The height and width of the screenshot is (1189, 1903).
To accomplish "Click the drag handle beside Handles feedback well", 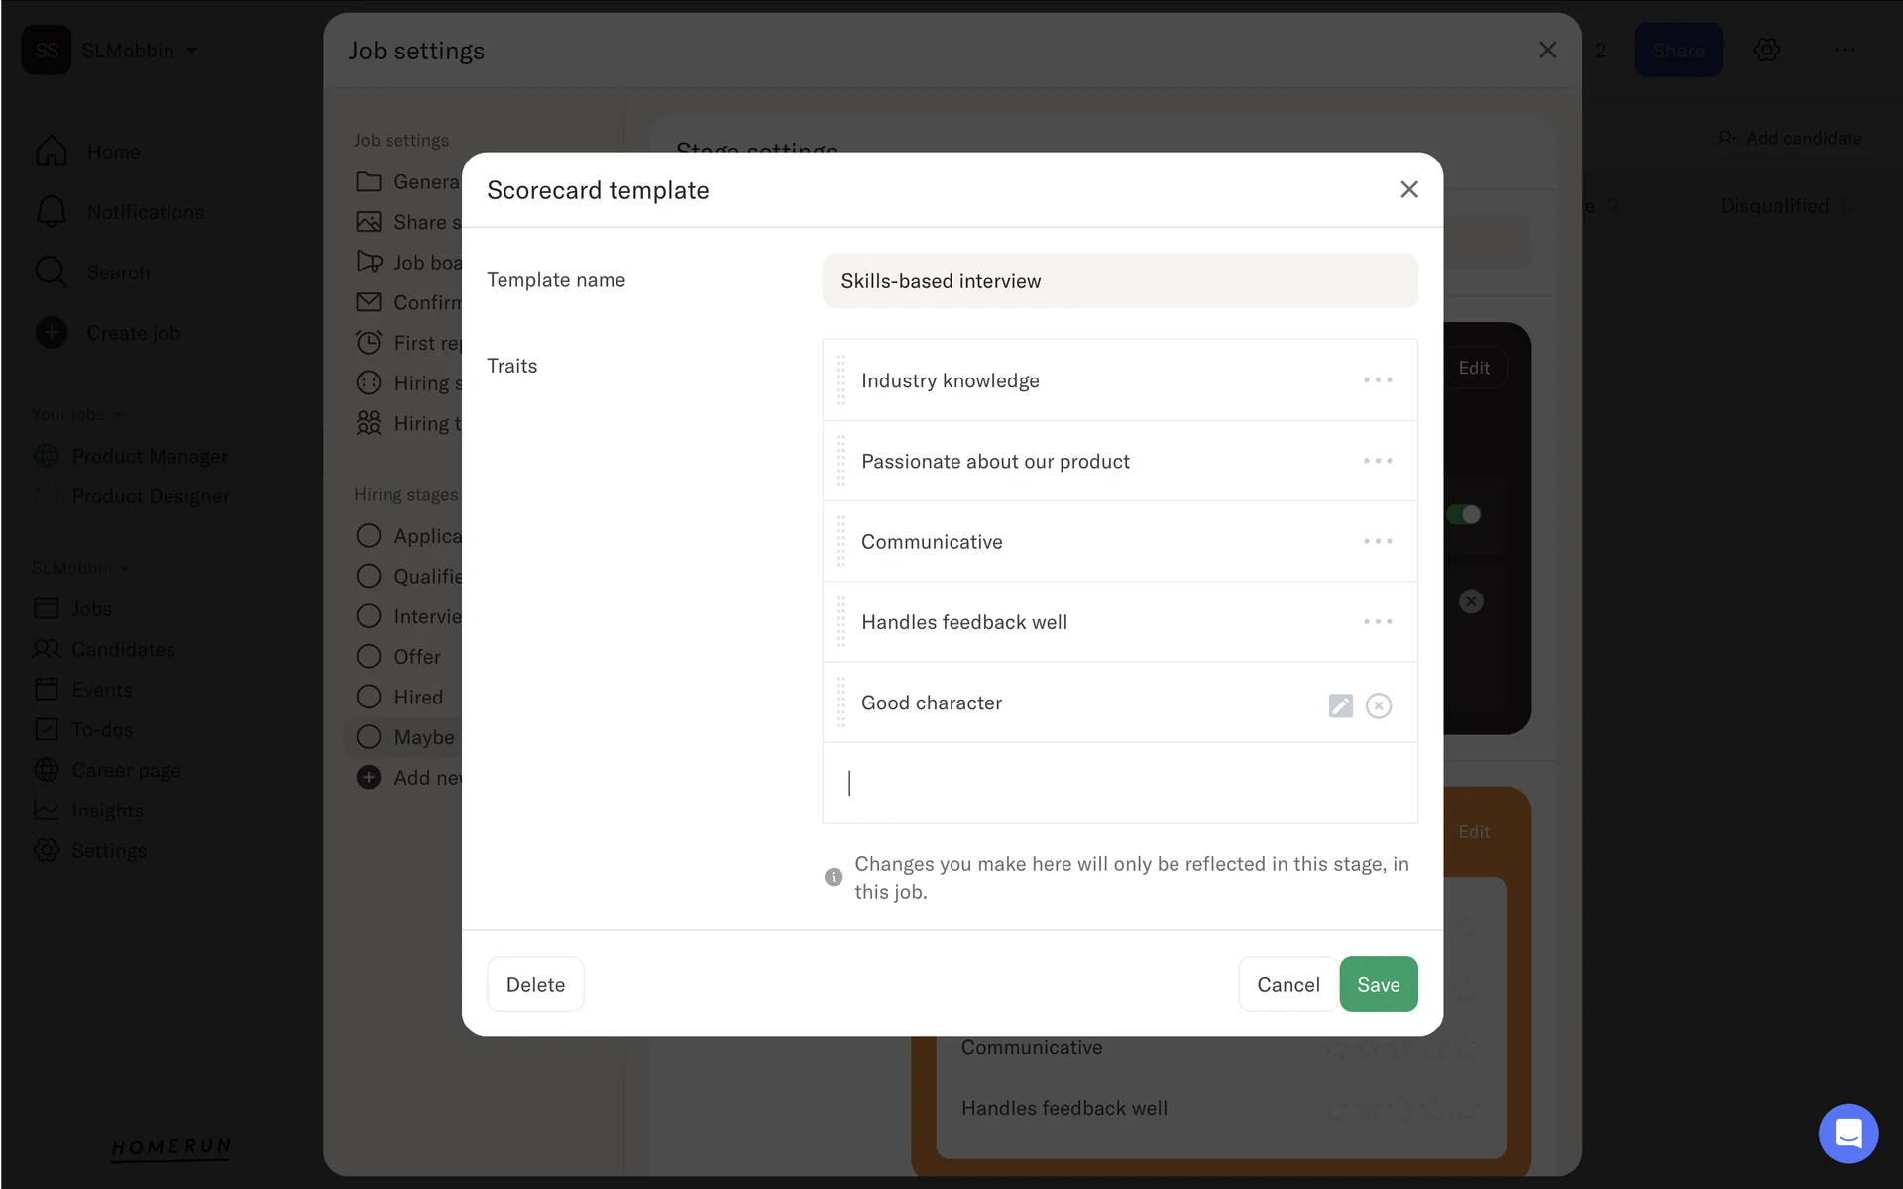I will point(840,622).
